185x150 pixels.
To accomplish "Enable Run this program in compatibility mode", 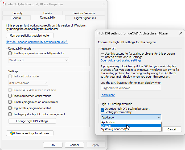I will [10, 53].
